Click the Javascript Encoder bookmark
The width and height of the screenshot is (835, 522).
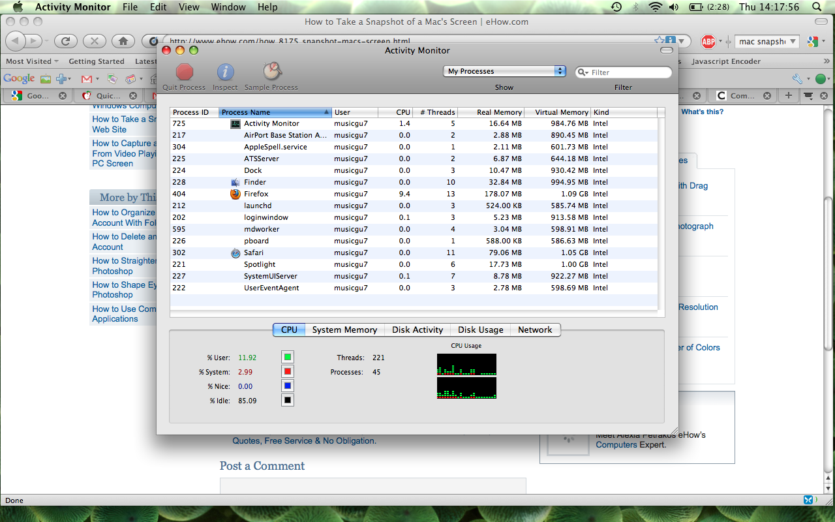tap(726, 61)
